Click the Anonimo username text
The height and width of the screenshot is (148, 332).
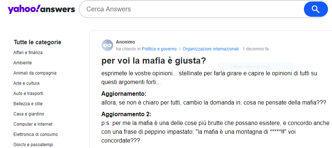tap(125, 42)
